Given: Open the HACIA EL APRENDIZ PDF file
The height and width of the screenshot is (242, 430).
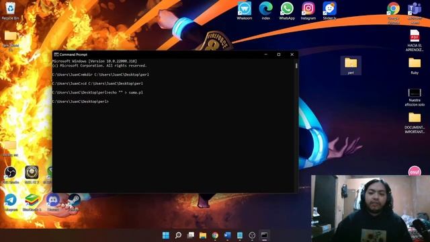Looking at the screenshot, I should pyautogui.click(x=415, y=40).
